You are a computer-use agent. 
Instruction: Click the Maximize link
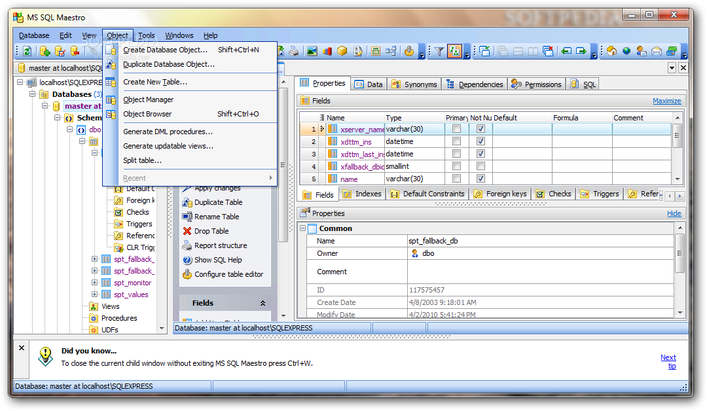coord(667,101)
